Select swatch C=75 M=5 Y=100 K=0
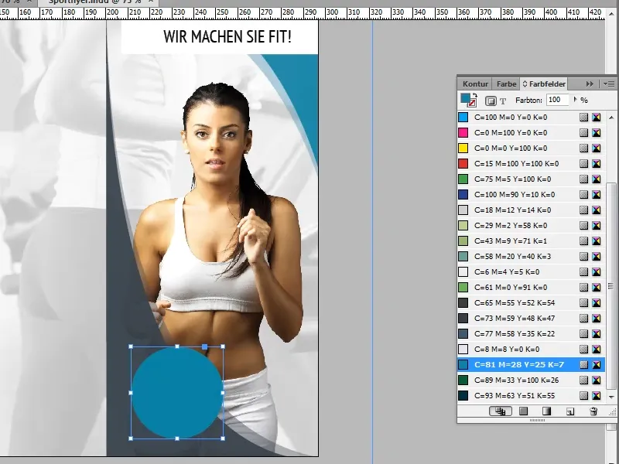This screenshot has width=619, height=464. click(531, 179)
